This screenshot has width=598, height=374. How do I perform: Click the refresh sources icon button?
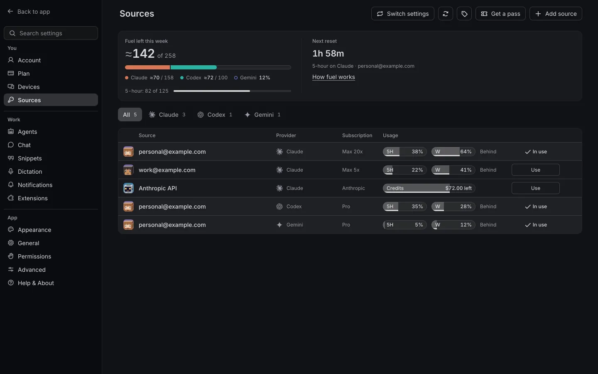[x=446, y=14]
